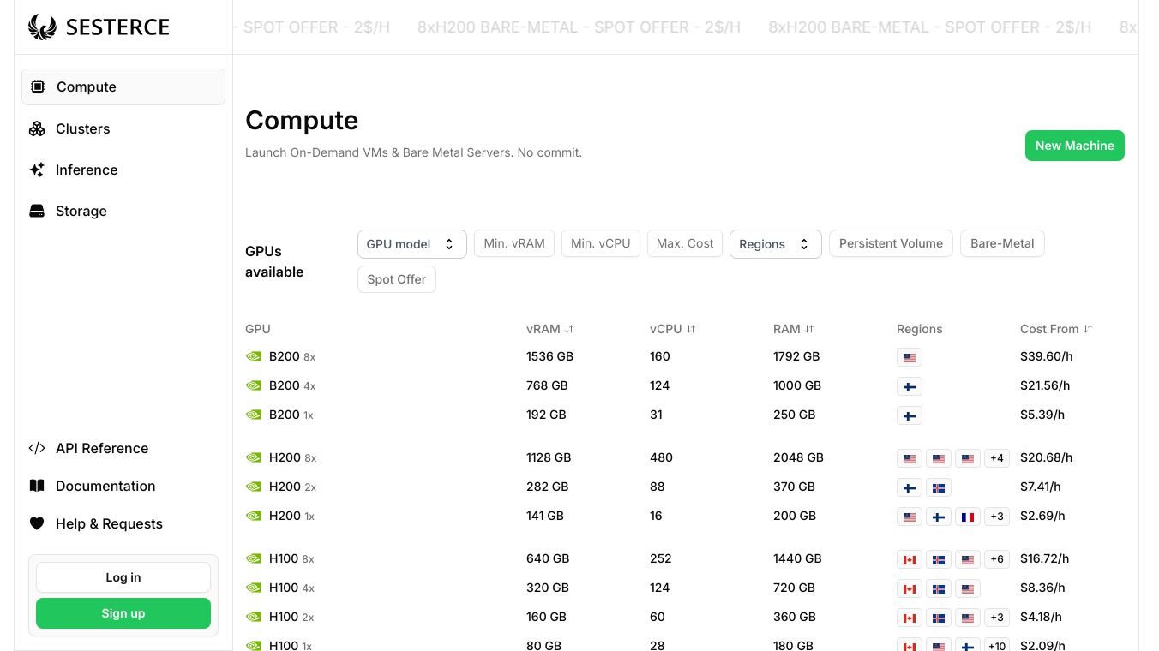Select the H200 2x GPU row name
The height and width of the screenshot is (651, 1159).
(x=292, y=487)
